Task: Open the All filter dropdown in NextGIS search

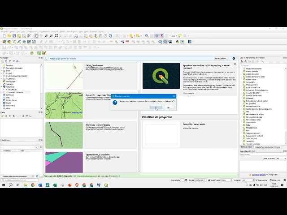Action: (281, 159)
